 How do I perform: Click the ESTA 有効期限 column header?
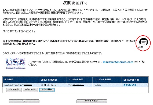click(53, 80)
